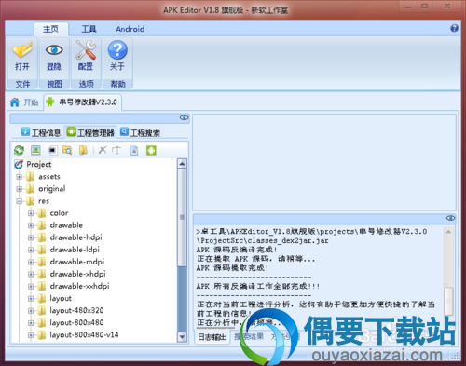Go to the 开始 home tab
466x366 pixels.
pyautogui.click(x=24, y=102)
